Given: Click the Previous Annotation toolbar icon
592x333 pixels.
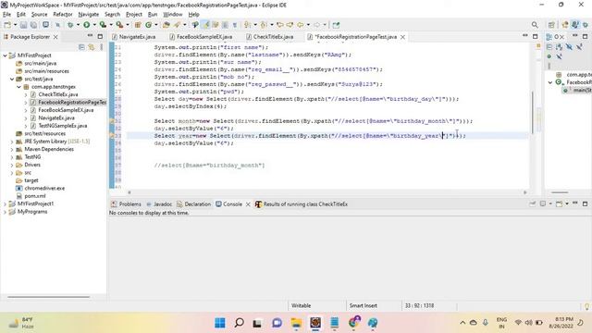Looking at the screenshot, I should coord(264,25).
